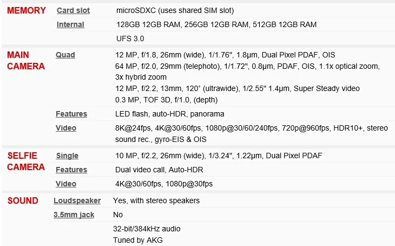Click the SELFIE CAMERA section heading
The width and height of the screenshot is (395, 246).
tap(26, 161)
